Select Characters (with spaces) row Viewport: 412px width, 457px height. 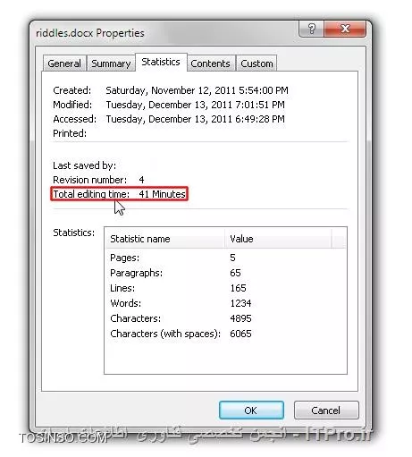click(x=225, y=334)
